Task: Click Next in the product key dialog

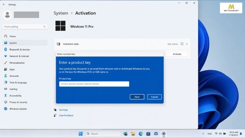Action: [x=137, y=97]
